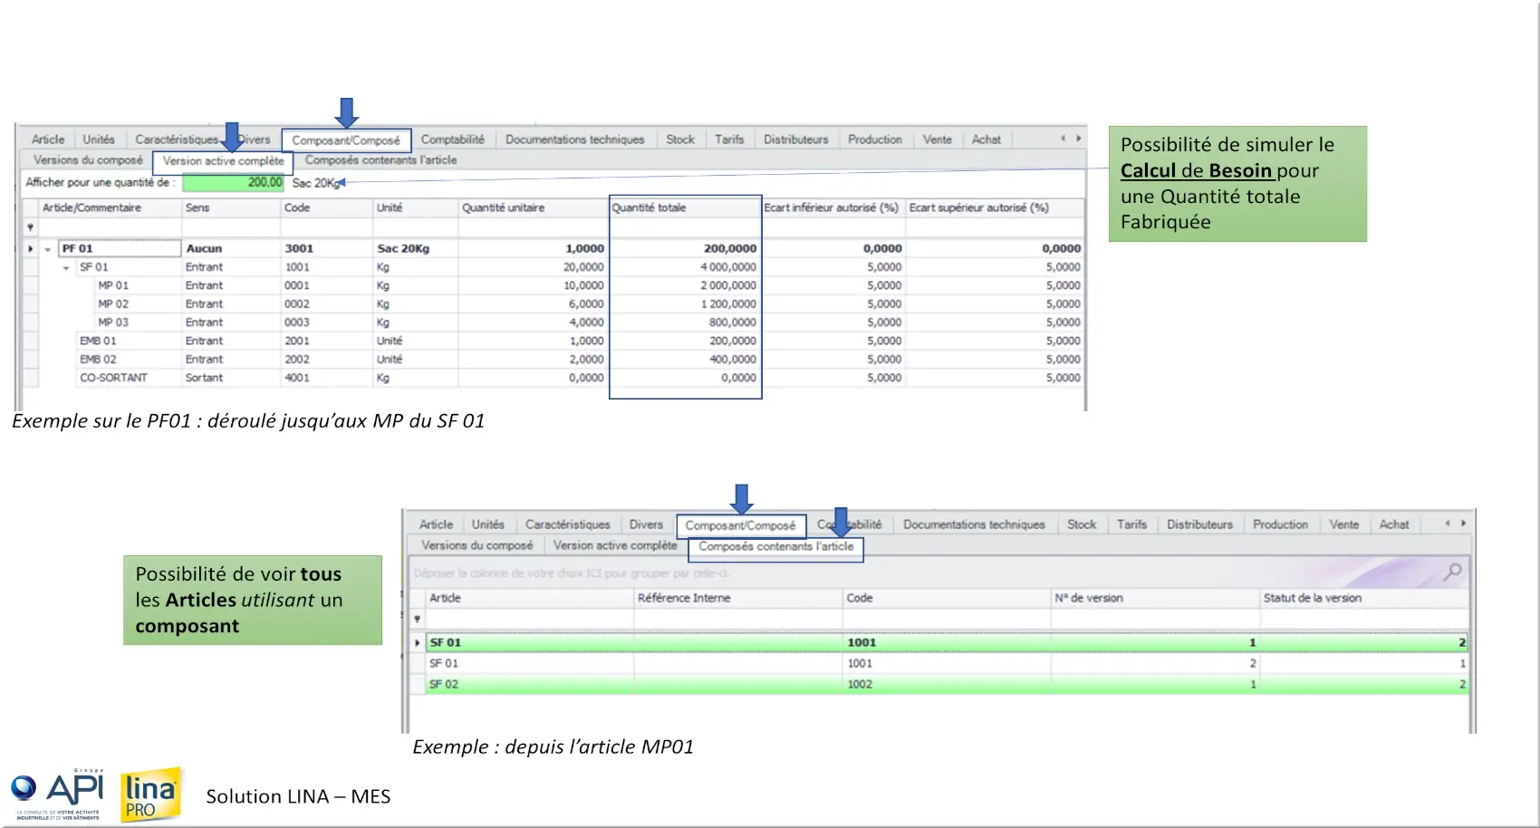The width and height of the screenshot is (1540, 828).
Task: Go to Stock tab in upper screenshot
Action: pyautogui.click(x=679, y=140)
